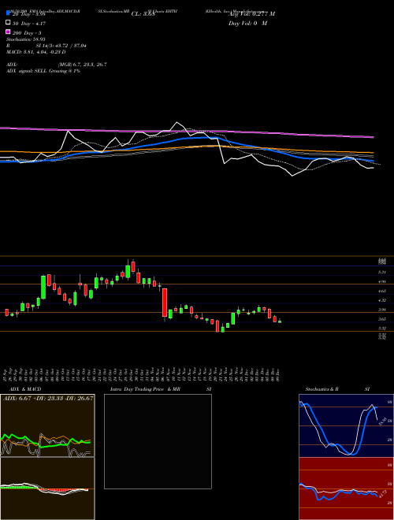Click the 58.93 label in the Stochastics panel
394x520 pixels.
point(381,422)
